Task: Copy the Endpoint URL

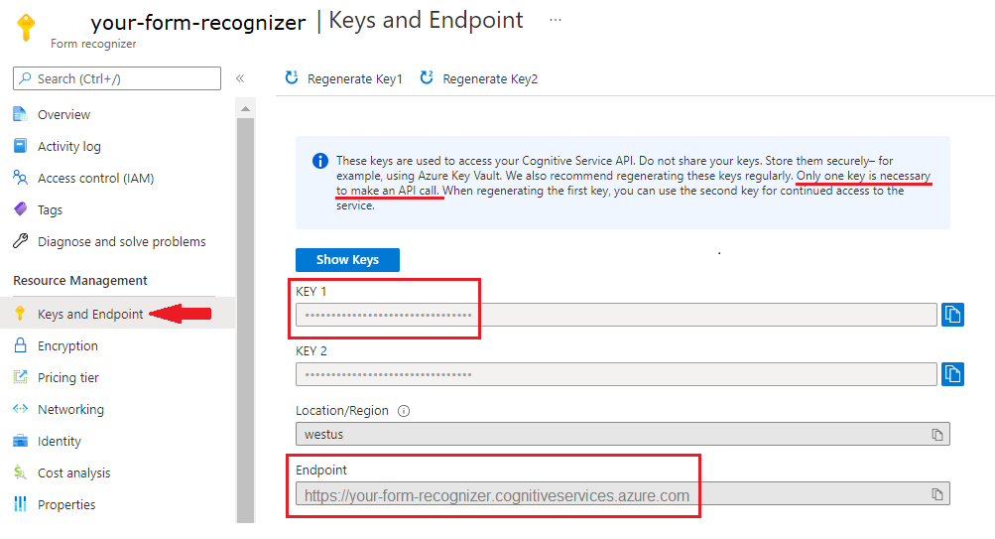Action: coord(936,494)
